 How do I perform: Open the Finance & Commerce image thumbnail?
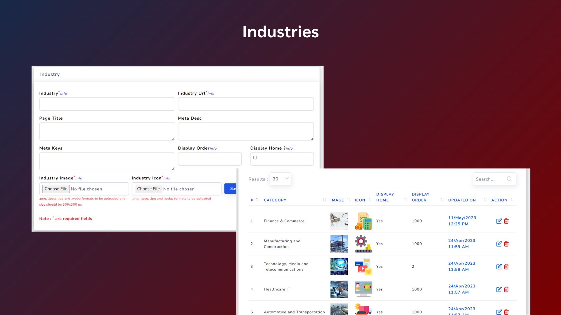tap(339, 221)
